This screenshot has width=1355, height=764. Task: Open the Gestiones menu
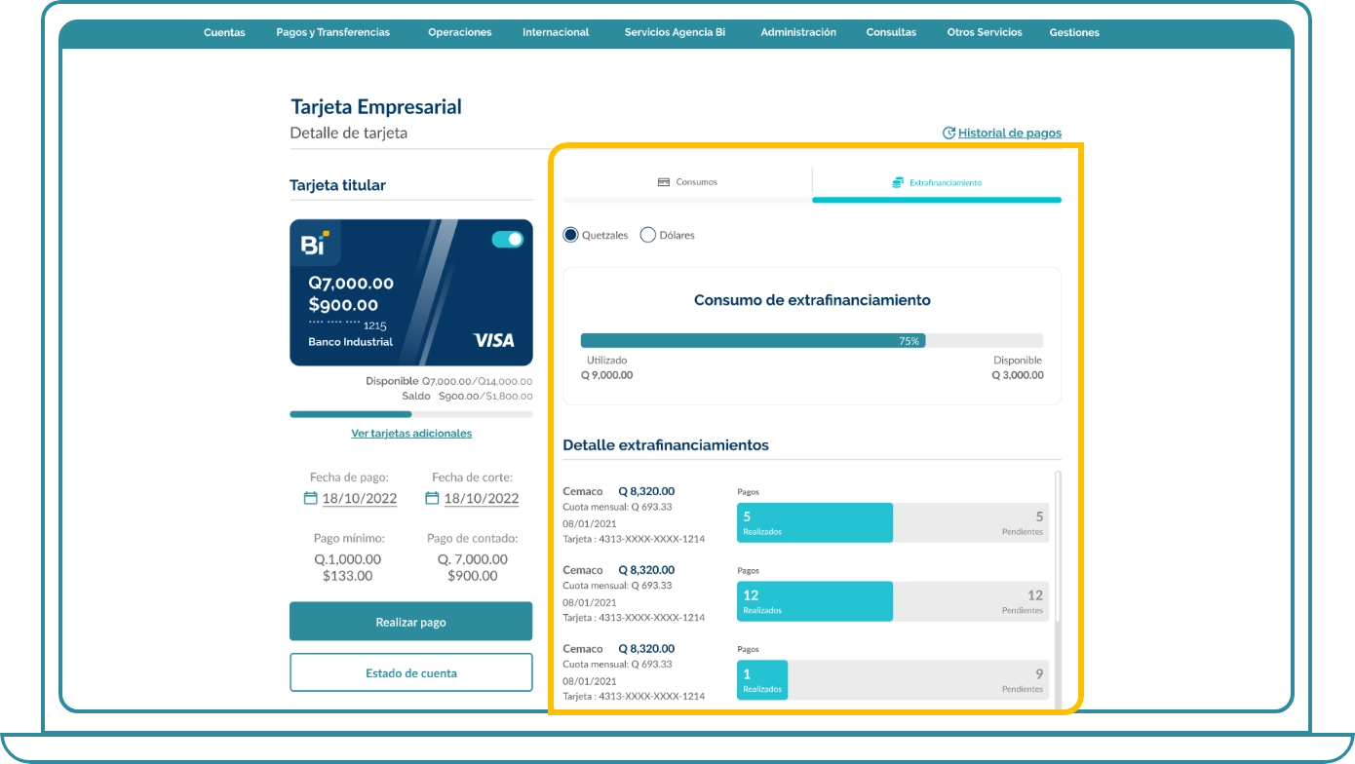pos(1074,32)
